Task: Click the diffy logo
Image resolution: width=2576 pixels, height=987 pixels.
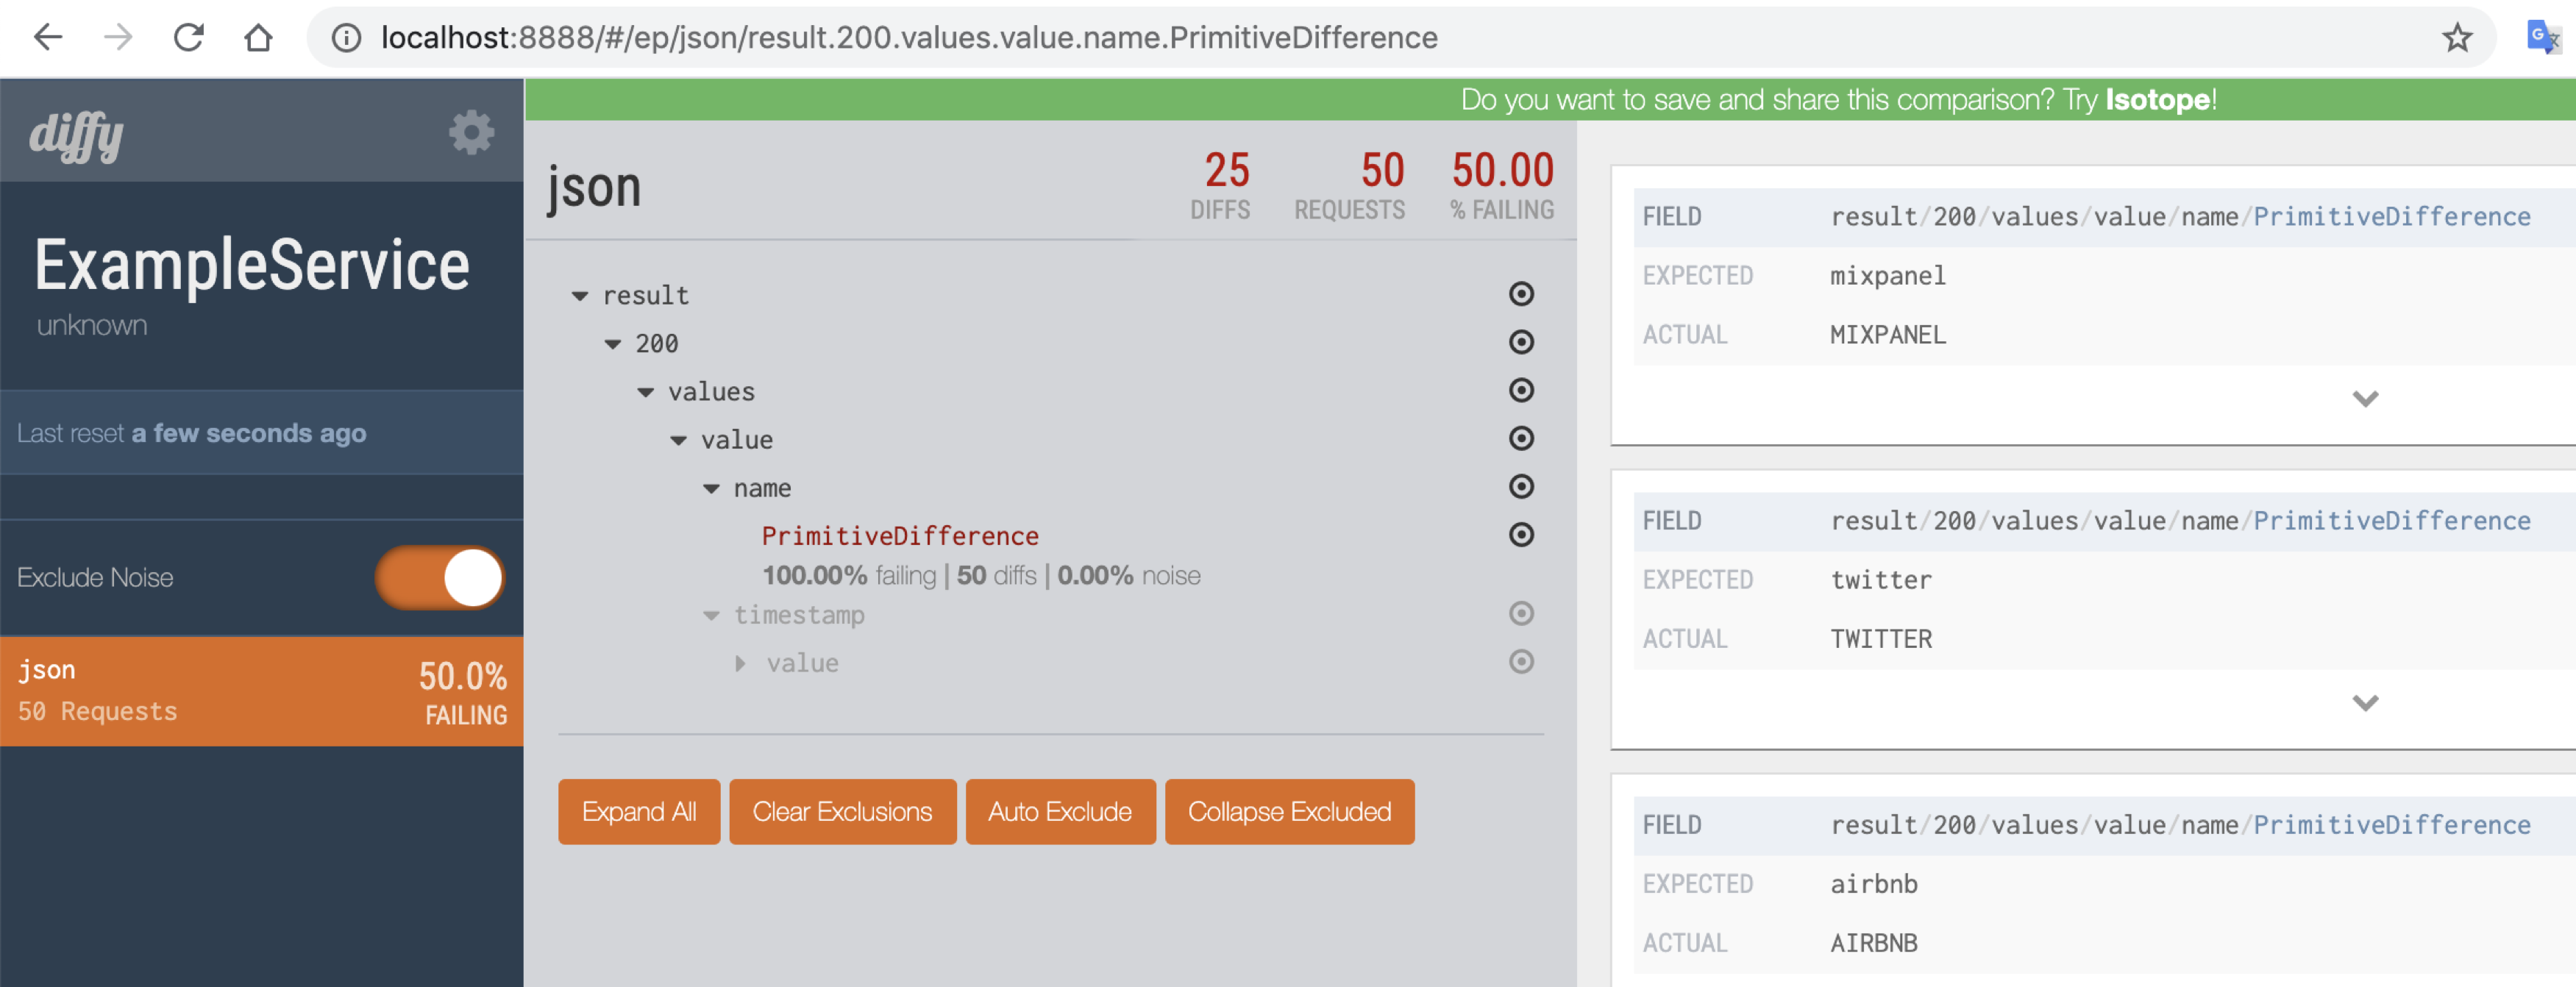Action: pos(77,135)
